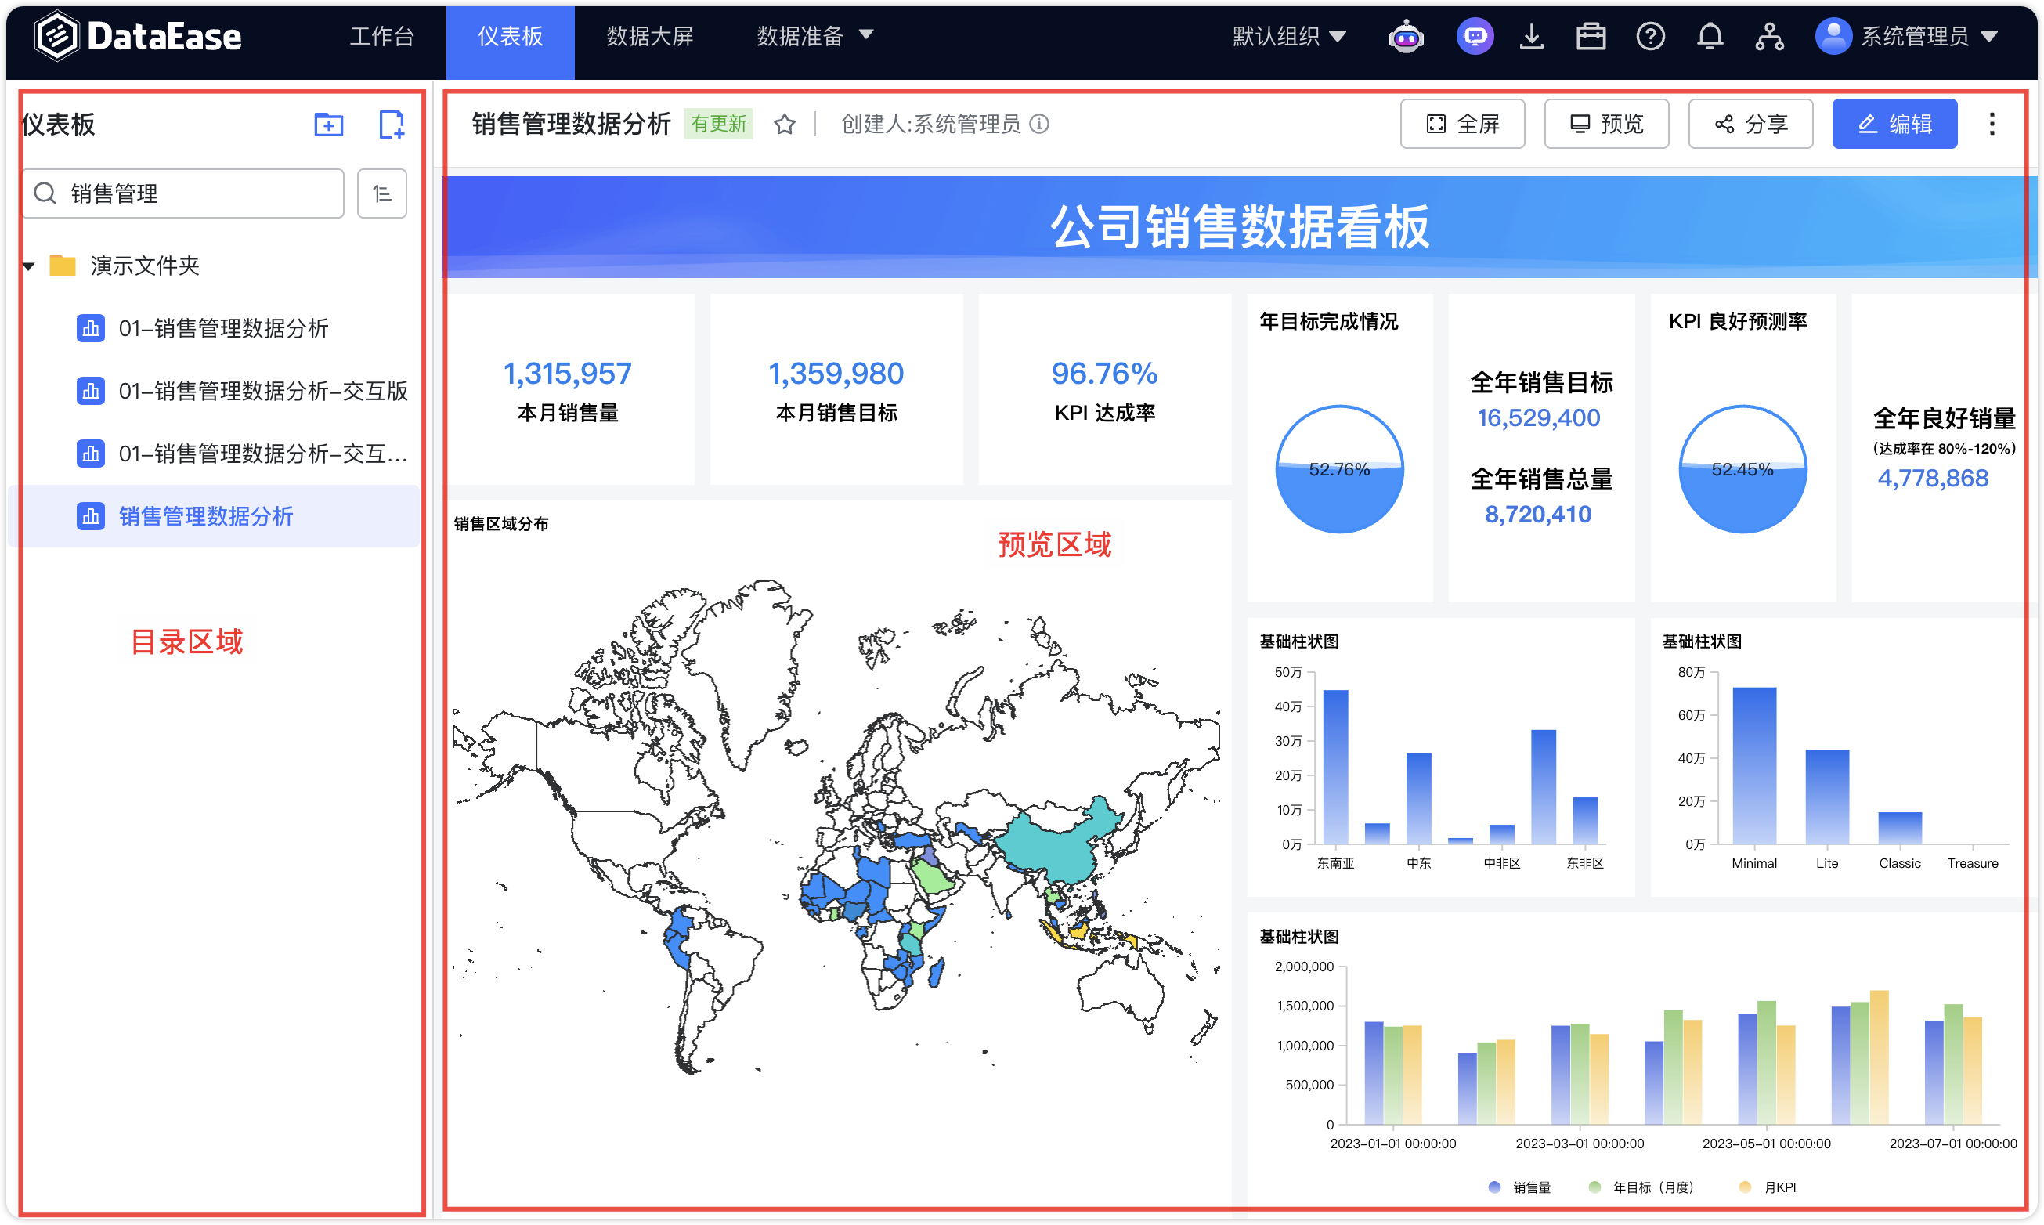
Task: Click the dashboard icon of 01-销售管理数据分析-交互版
Action: coord(91,390)
